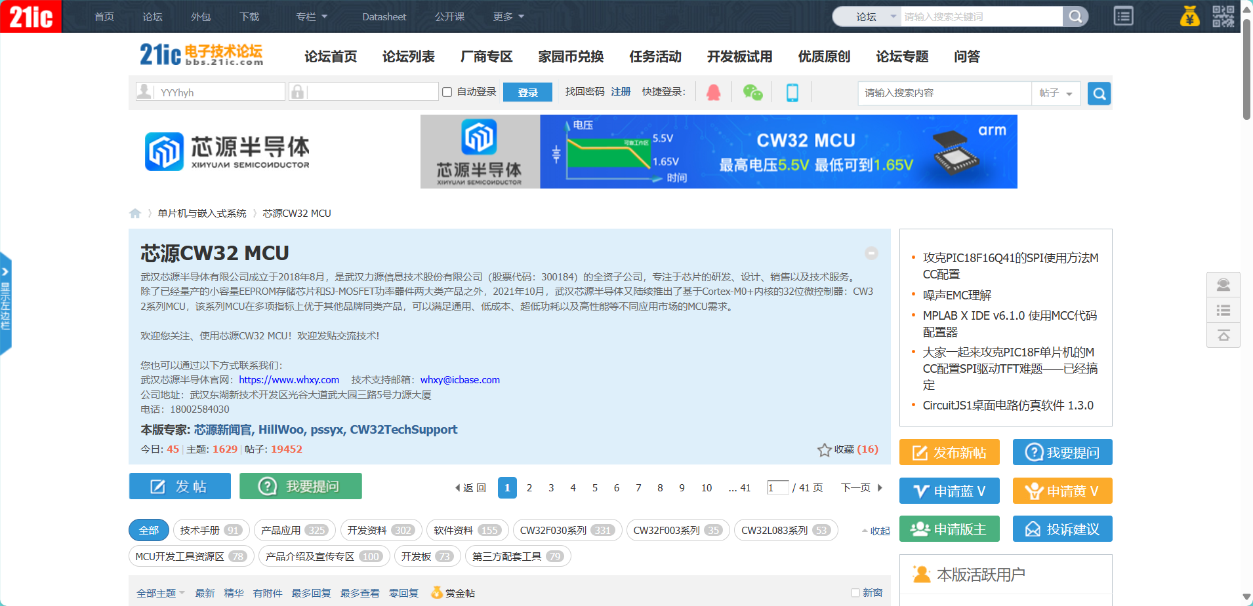The image size is (1253, 606).
Task: Click the 收藏 star icon
Action: [825, 449]
